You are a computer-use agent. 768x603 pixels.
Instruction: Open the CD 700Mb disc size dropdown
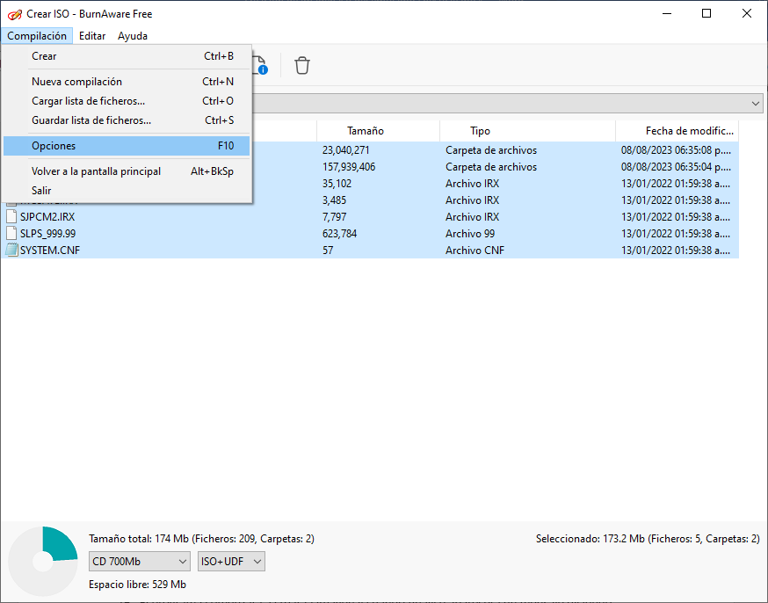140,562
